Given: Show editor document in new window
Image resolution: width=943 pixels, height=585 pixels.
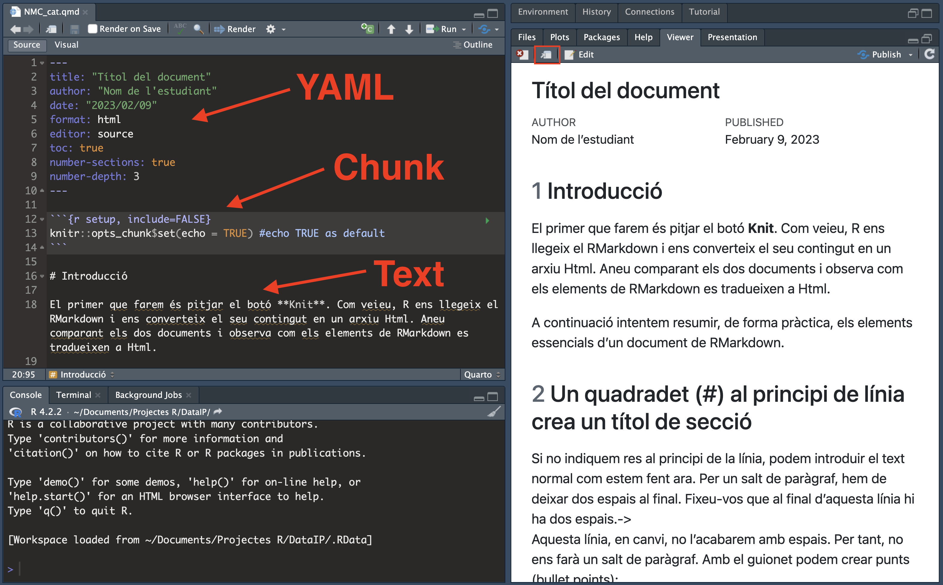Looking at the screenshot, I should click(51, 29).
